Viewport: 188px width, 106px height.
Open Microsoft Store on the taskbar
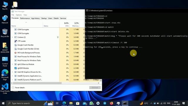point(78,103)
